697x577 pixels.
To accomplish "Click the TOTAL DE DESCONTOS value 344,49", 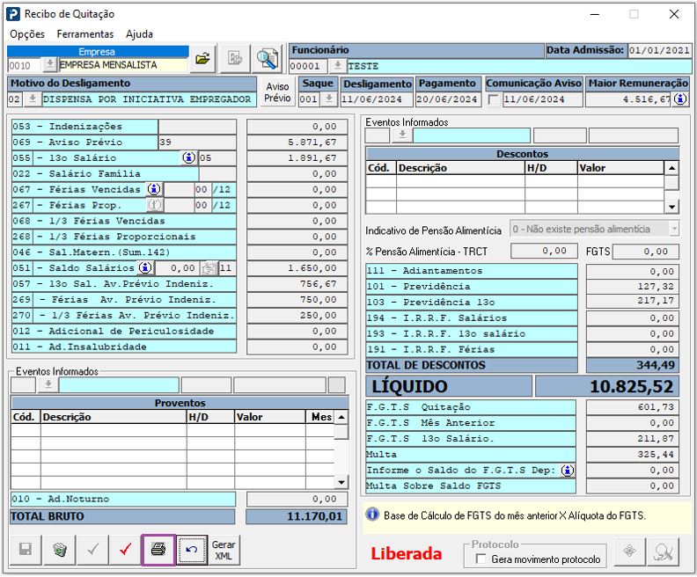I will 633,365.
